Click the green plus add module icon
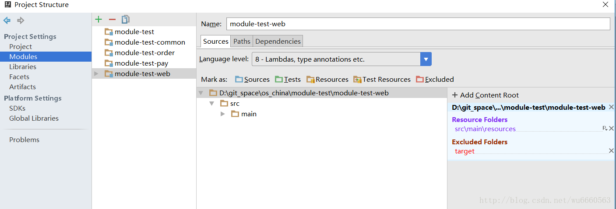 click(99, 19)
